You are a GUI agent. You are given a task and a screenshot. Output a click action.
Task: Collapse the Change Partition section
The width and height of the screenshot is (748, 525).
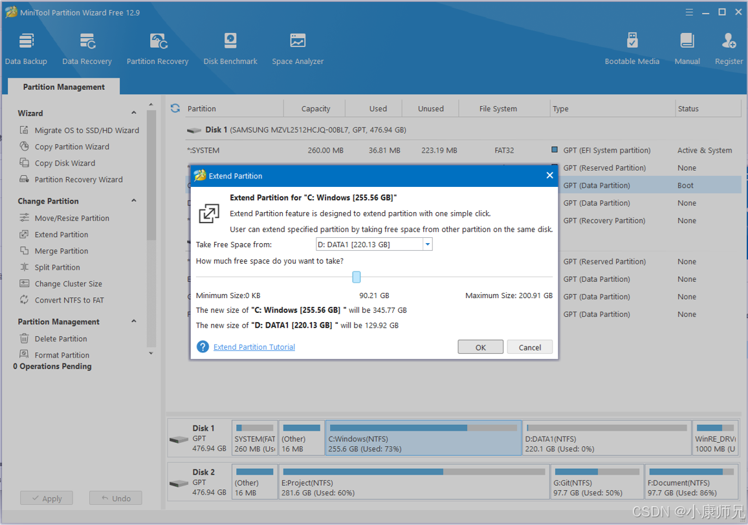(x=134, y=200)
